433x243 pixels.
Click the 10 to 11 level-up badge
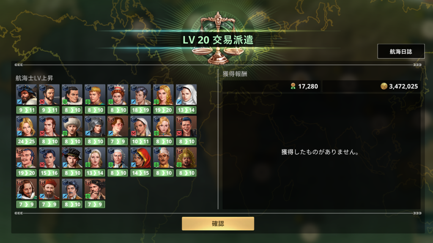pyautogui.click(x=140, y=142)
